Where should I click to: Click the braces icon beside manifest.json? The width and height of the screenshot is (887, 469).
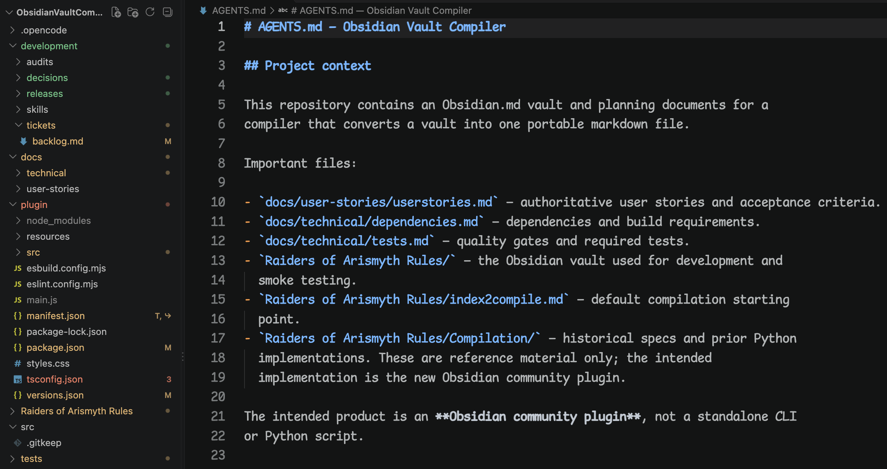coord(18,316)
